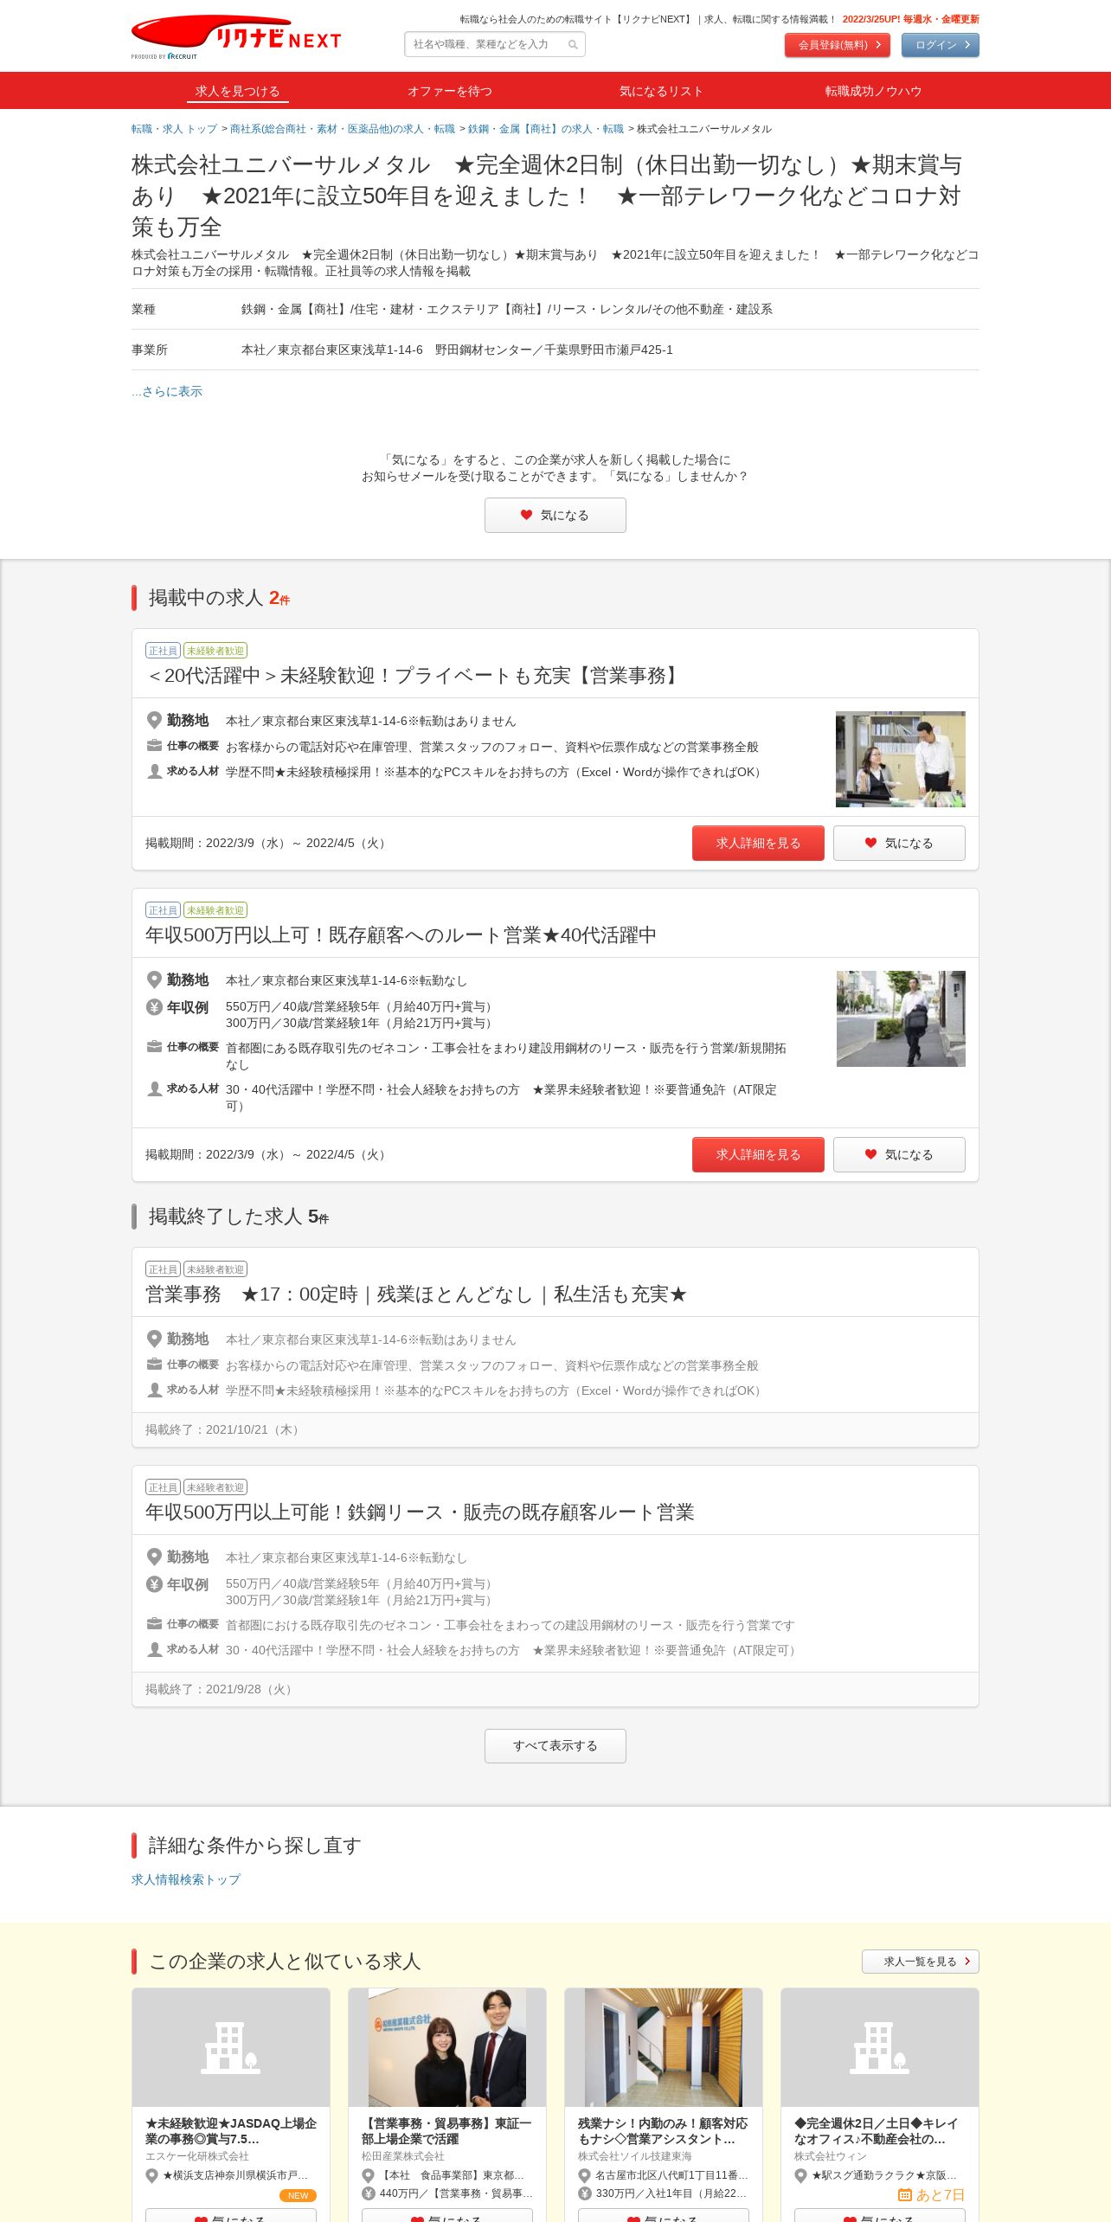Viewport: 1111px width, 2222px height.
Task: Click NEW badge on エスケー化研 card
Action: (x=298, y=2195)
